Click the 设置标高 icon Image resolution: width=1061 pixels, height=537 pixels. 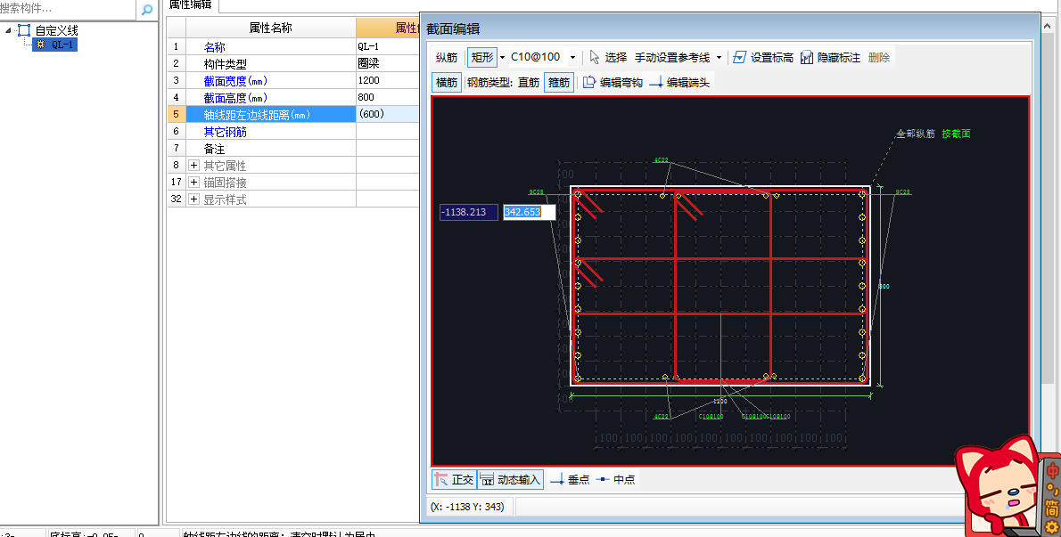(x=740, y=57)
